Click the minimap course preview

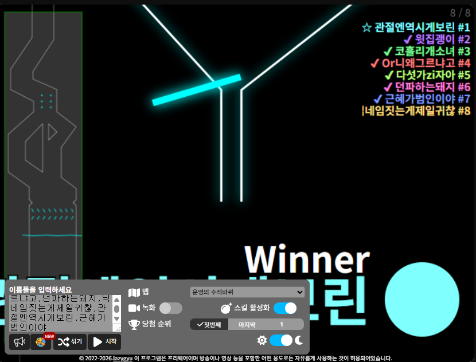pos(44,145)
